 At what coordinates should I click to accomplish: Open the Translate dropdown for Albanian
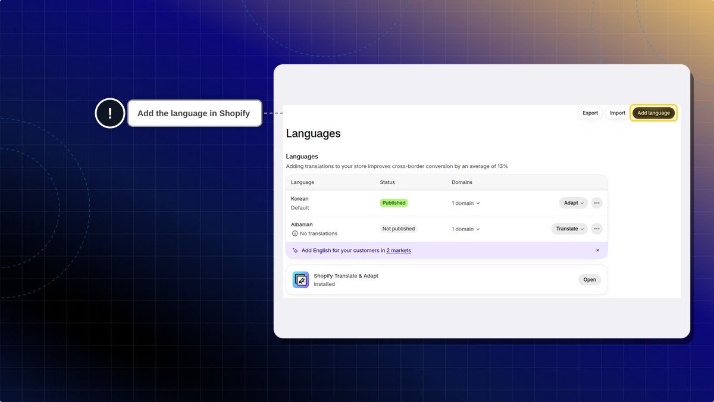point(569,229)
